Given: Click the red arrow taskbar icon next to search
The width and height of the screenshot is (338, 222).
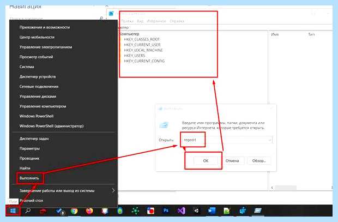Looking at the screenshot, I should [x=43, y=211].
